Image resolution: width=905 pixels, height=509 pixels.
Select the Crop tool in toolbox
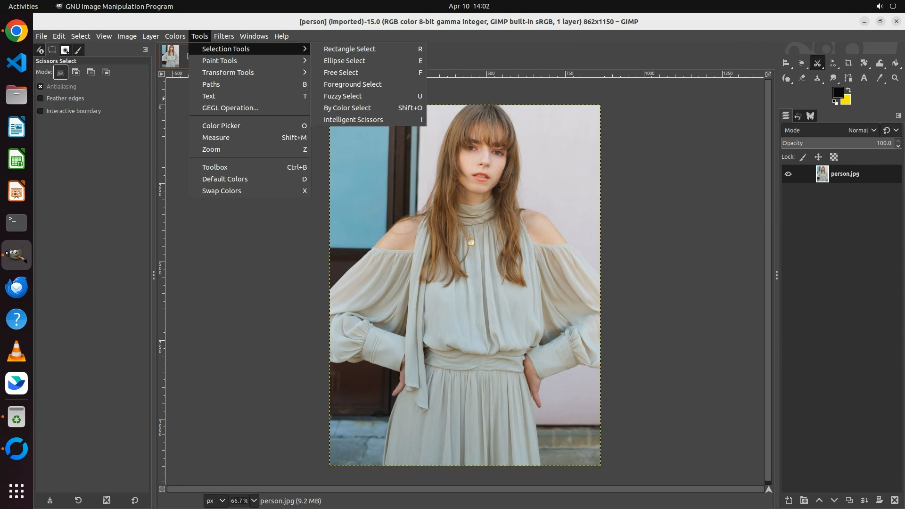coord(848,63)
